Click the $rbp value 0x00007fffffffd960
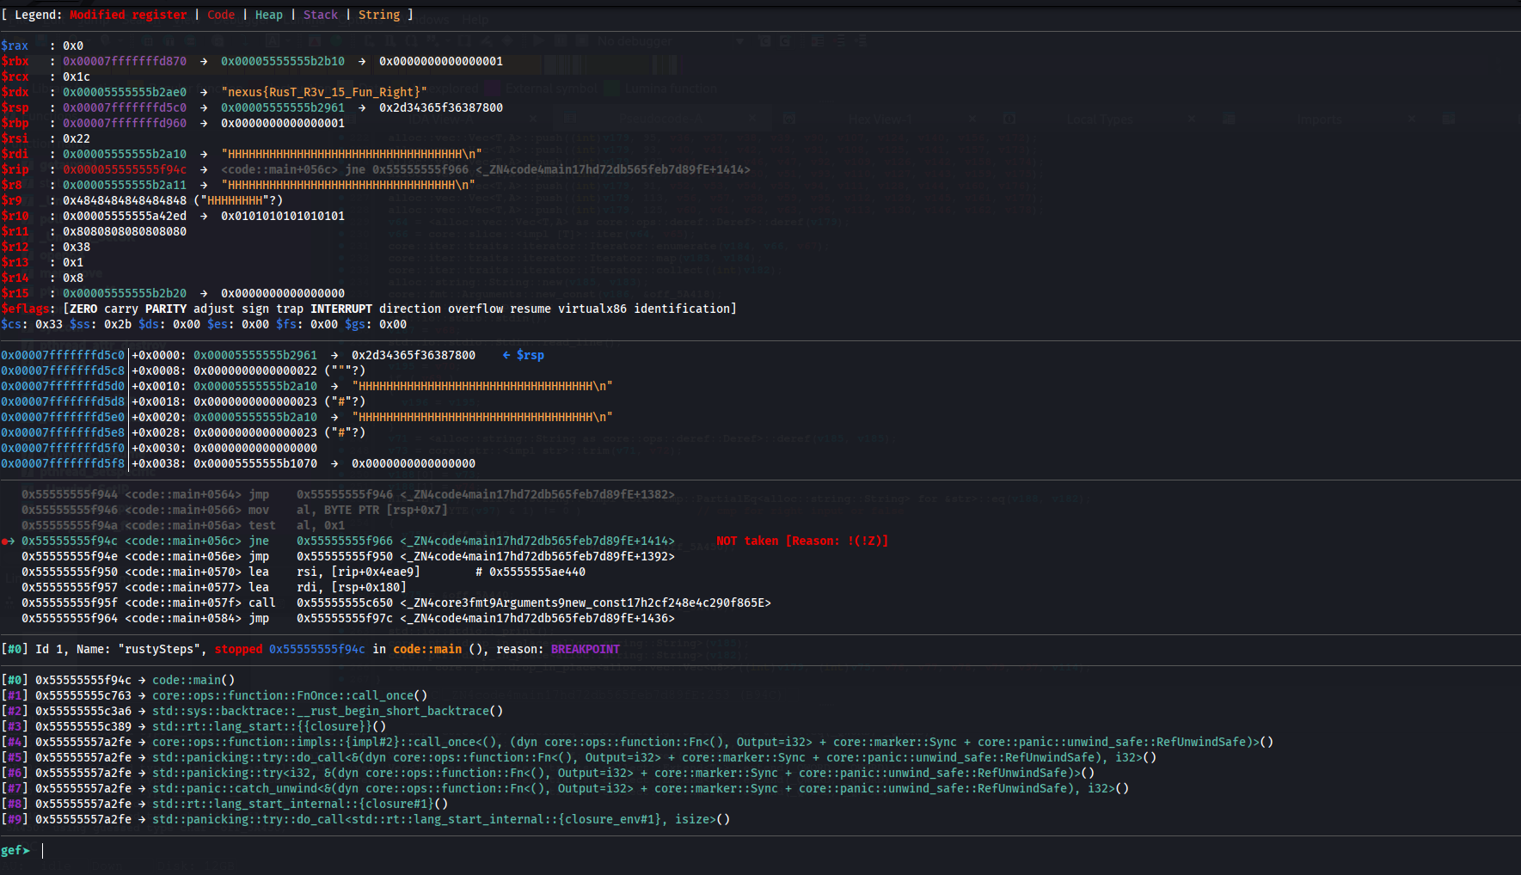 tap(125, 123)
